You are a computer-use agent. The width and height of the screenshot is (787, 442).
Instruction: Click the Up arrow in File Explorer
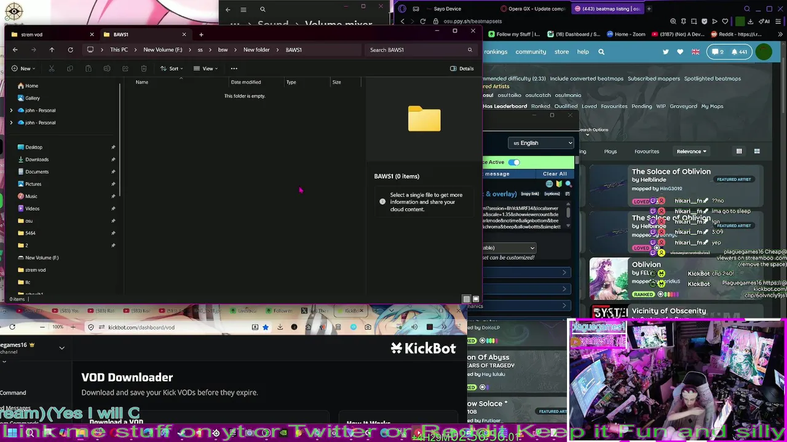pos(52,50)
